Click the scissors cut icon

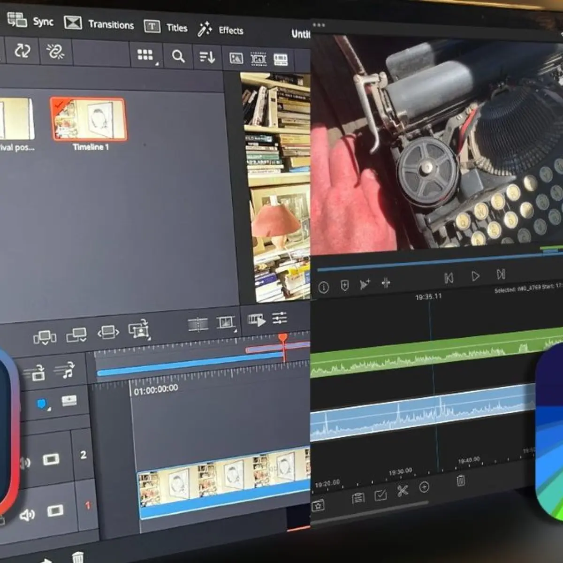click(403, 491)
